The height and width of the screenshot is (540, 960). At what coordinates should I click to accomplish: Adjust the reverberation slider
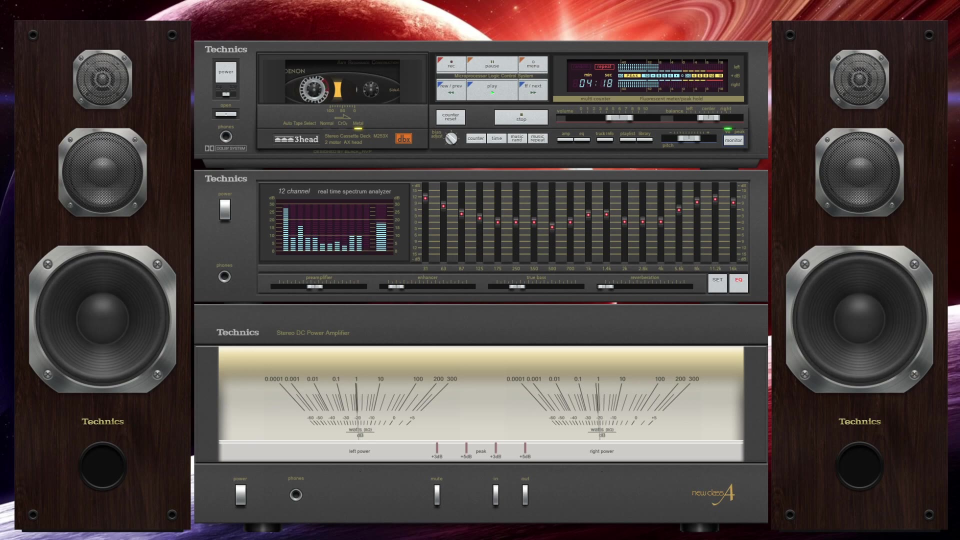pos(605,287)
